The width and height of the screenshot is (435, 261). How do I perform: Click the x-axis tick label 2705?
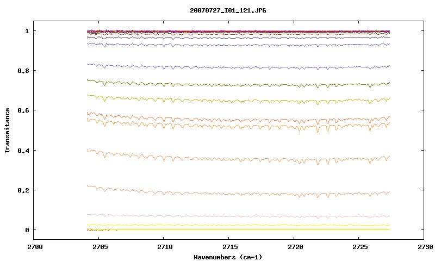click(x=100, y=247)
